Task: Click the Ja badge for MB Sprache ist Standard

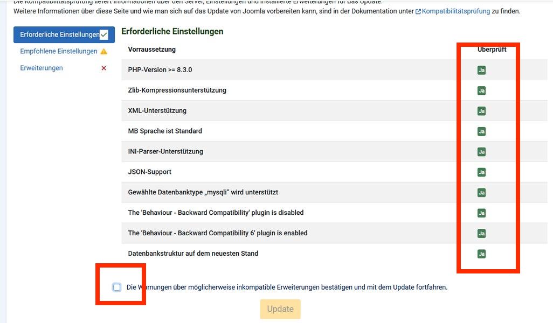Action: [x=481, y=131]
